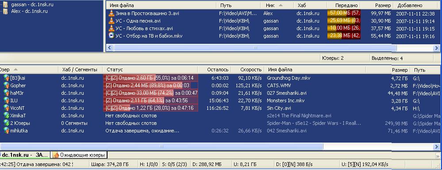
Task: Click the H: 1/0/0 status field
Action: coord(149,164)
